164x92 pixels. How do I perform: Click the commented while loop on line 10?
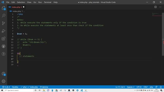[x=29, y=39]
